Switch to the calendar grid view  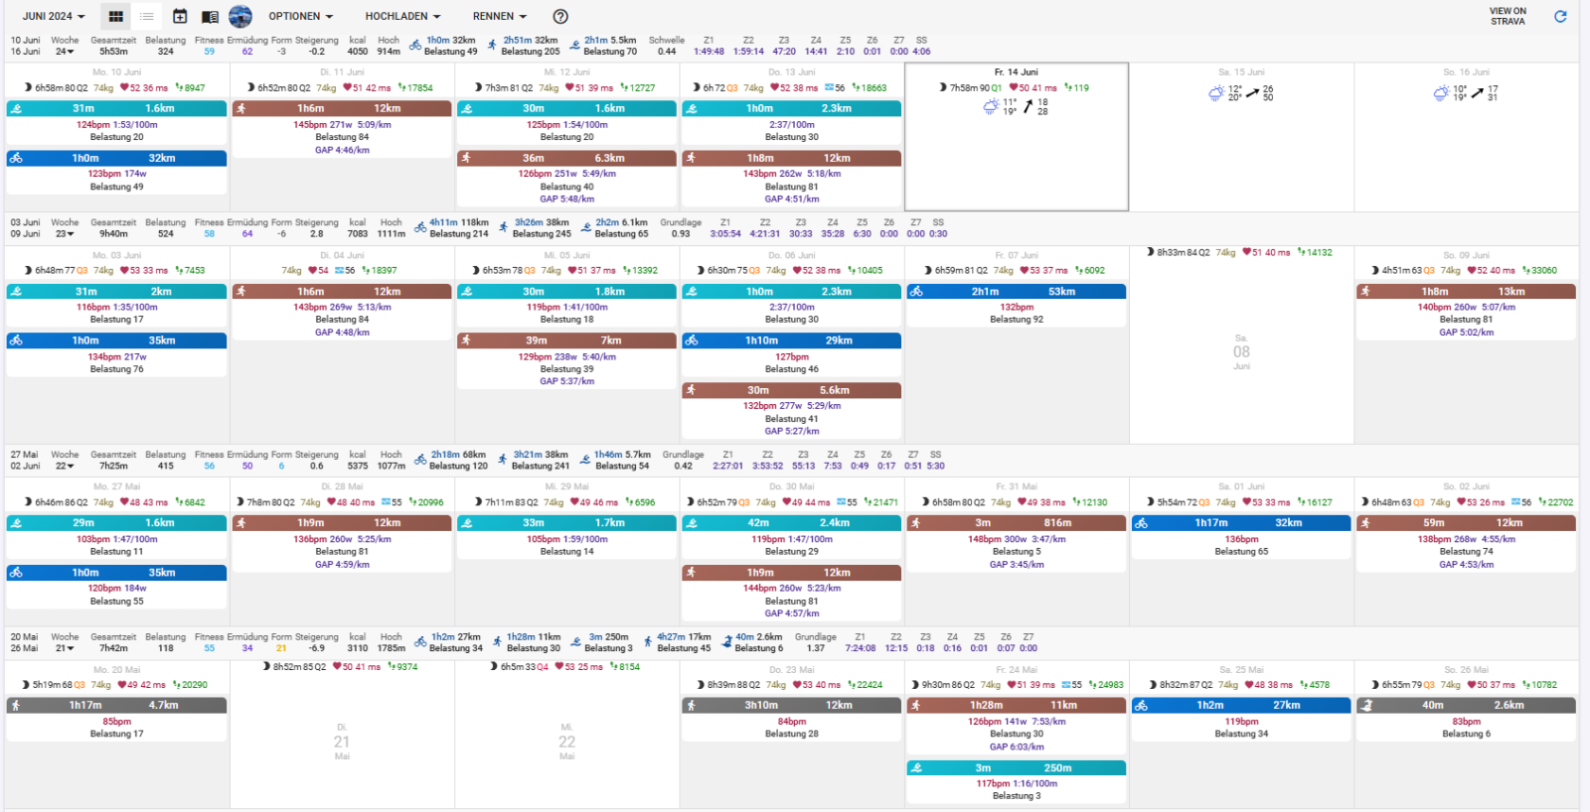coord(116,16)
